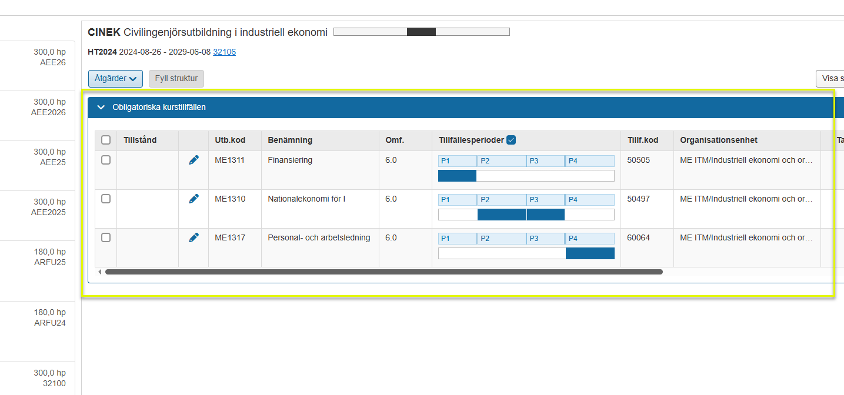Click the CINEK program progress bar
844x395 pixels.
(x=421, y=32)
